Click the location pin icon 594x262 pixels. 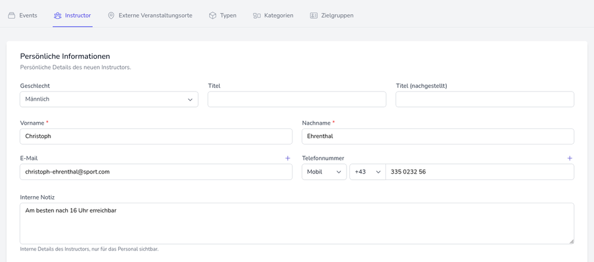tap(111, 15)
